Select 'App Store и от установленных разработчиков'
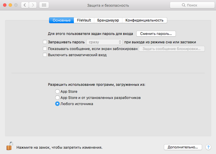The width and height of the screenshot is (216, 154). point(57,98)
